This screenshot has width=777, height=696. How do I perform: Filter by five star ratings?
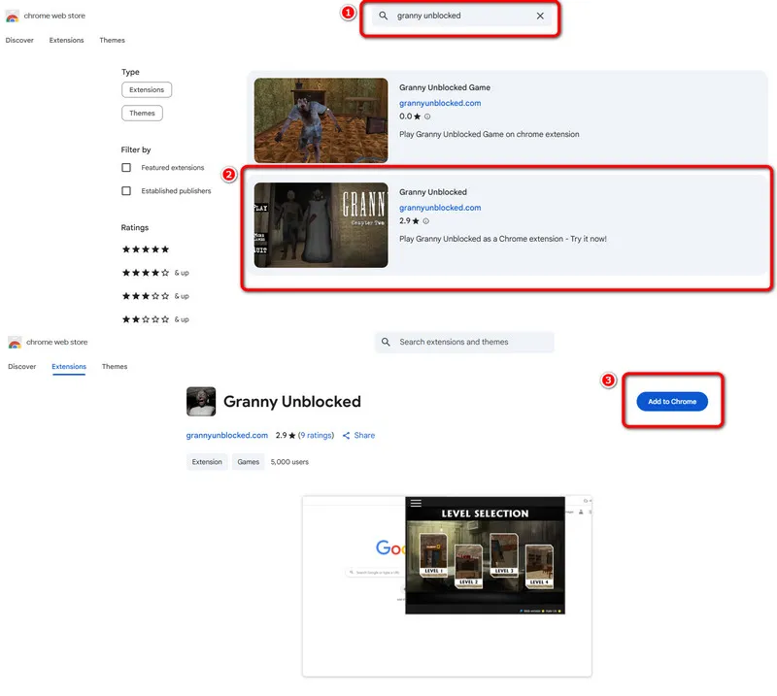(145, 249)
